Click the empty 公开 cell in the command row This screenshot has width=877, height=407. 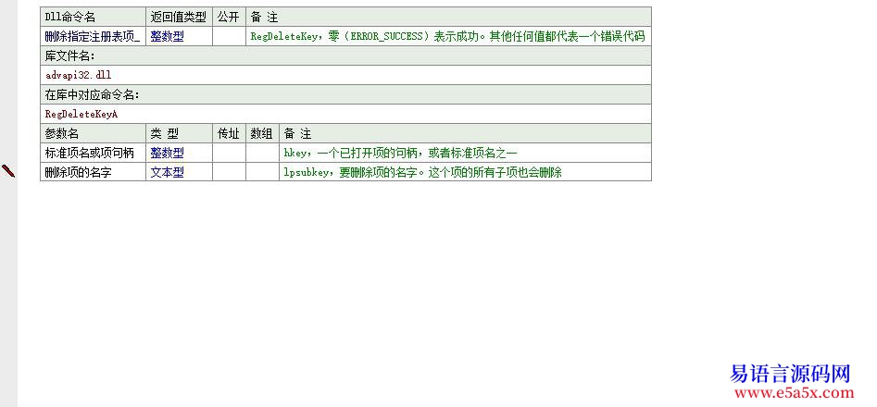tap(229, 36)
